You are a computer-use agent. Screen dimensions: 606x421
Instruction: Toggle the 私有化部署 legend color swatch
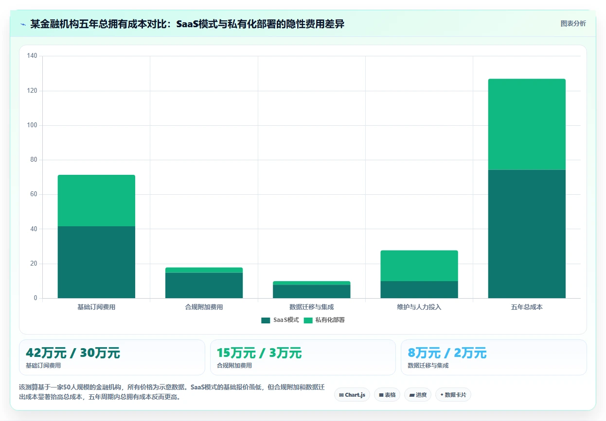pyautogui.click(x=308, y=320)
